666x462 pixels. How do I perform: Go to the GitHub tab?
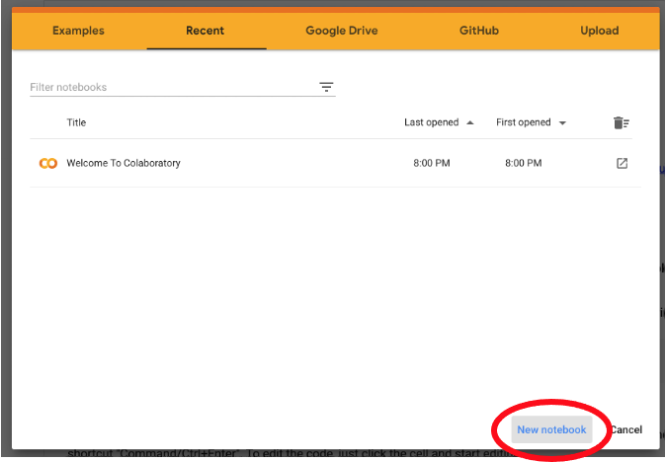click(x=478, y=31)
